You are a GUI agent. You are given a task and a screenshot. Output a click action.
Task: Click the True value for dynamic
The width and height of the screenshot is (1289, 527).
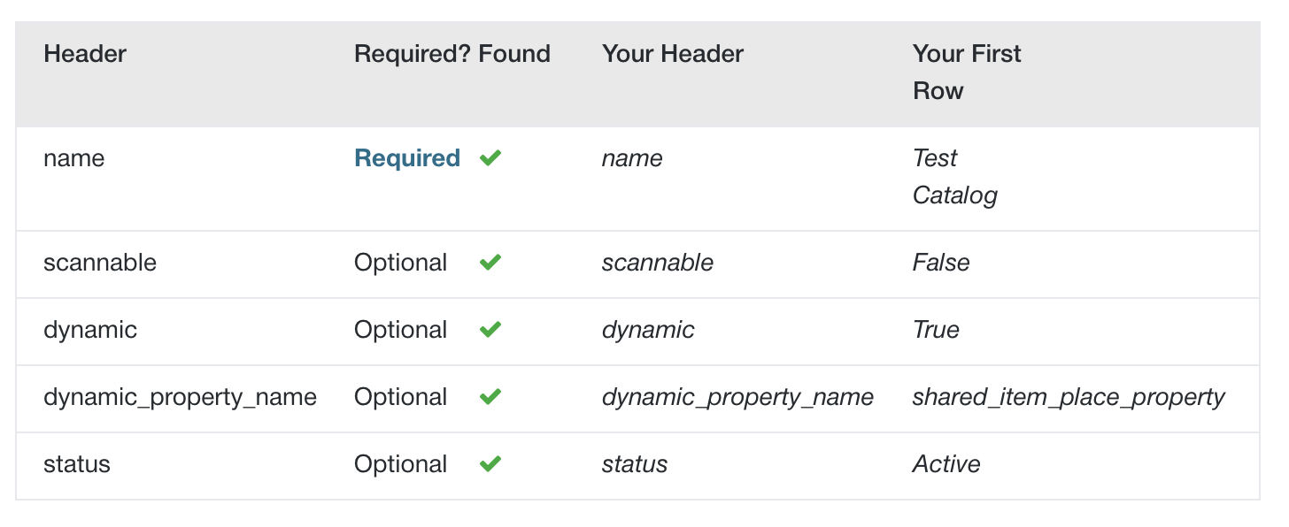pos(936,330)
